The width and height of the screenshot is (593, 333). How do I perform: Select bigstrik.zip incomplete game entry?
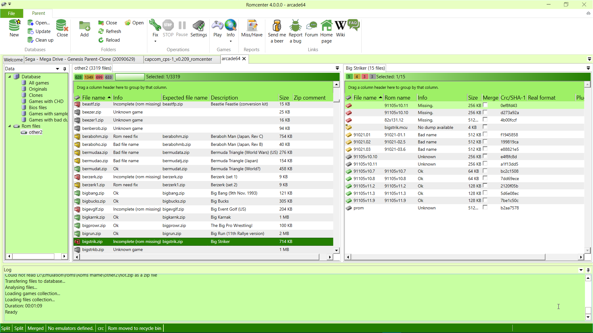pyautogui.click(x=92, y=241)
